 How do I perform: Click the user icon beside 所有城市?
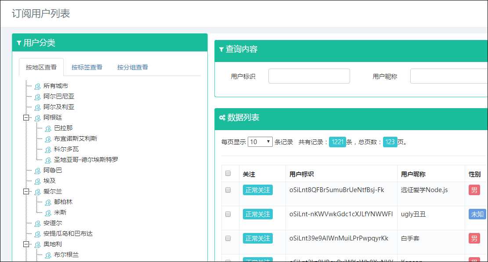coord(37,86)
